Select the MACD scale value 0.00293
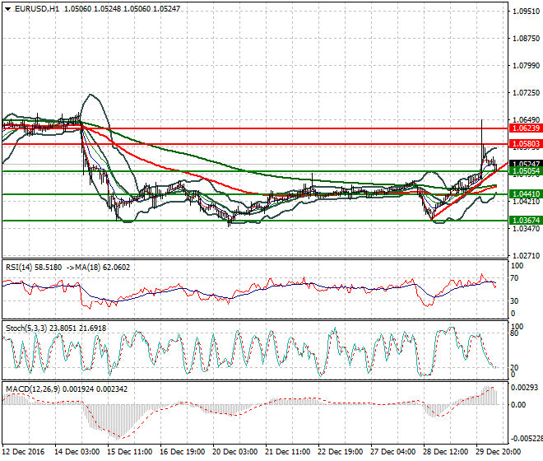 524,388
